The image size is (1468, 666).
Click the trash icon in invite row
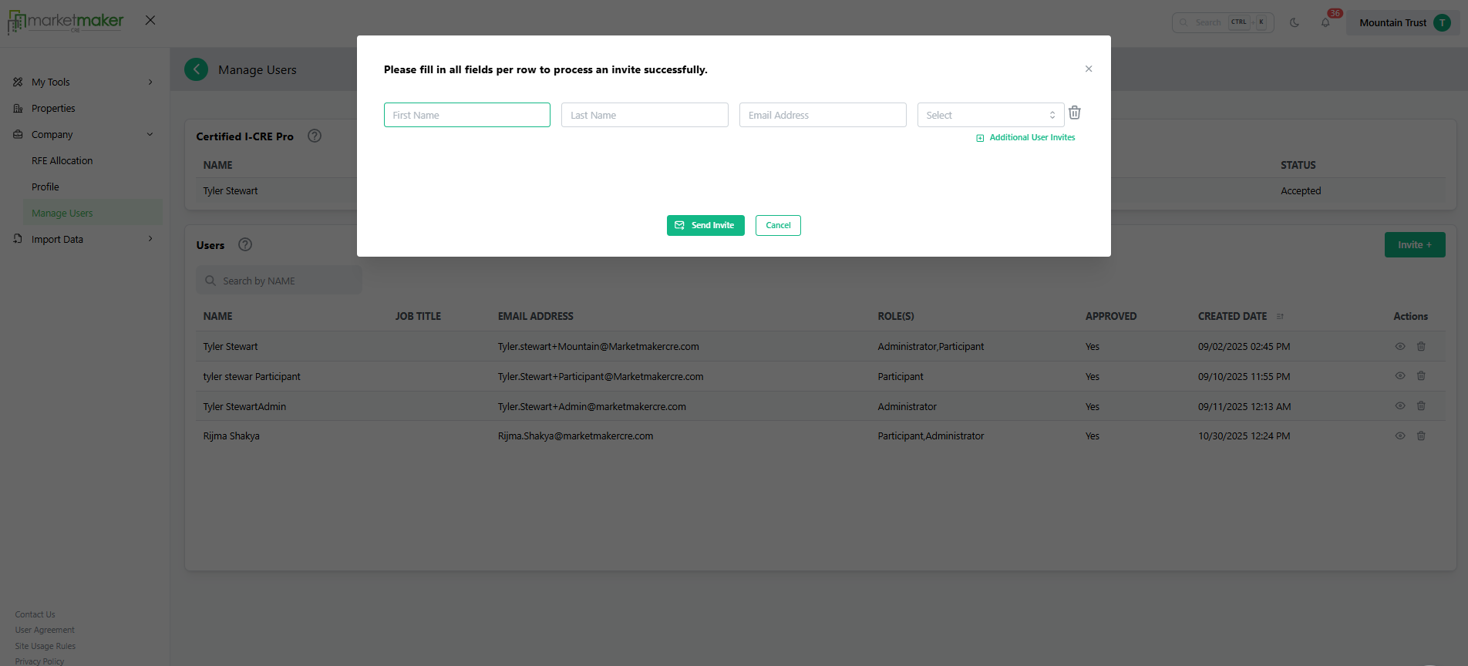1074,113
